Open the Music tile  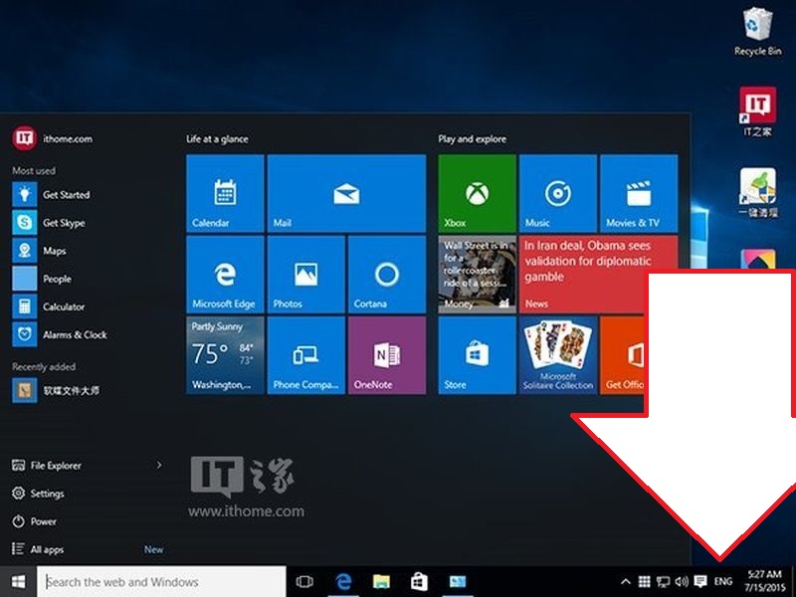point(558,193)
